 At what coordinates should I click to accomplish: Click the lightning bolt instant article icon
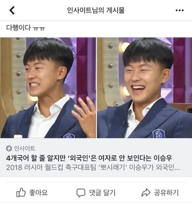click(9, 148)
